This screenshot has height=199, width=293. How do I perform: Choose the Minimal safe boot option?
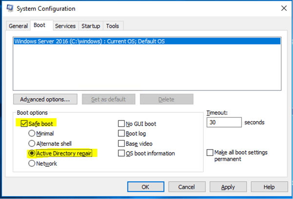[x=32, y=133]
